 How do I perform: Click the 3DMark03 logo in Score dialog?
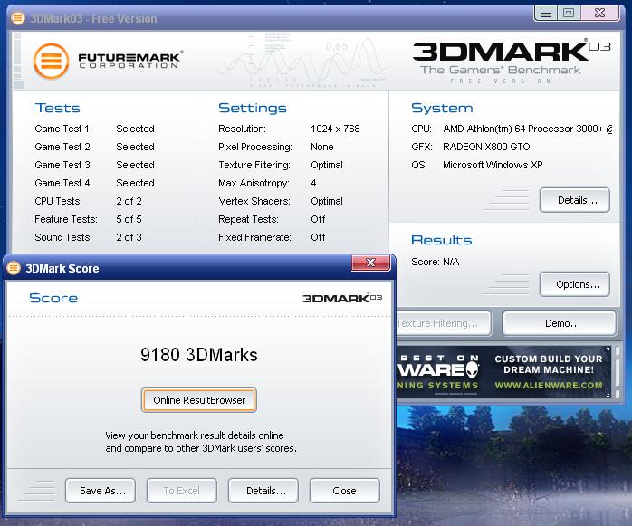click(342, 298)
